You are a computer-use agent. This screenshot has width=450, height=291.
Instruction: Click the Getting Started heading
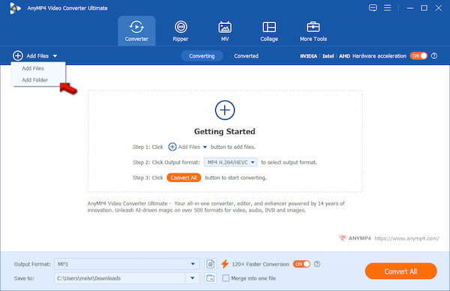[x=225, y=132]
